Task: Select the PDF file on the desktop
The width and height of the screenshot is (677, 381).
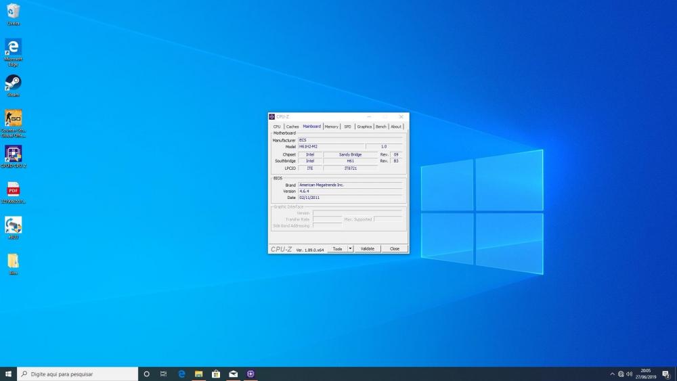Action: 13,189
